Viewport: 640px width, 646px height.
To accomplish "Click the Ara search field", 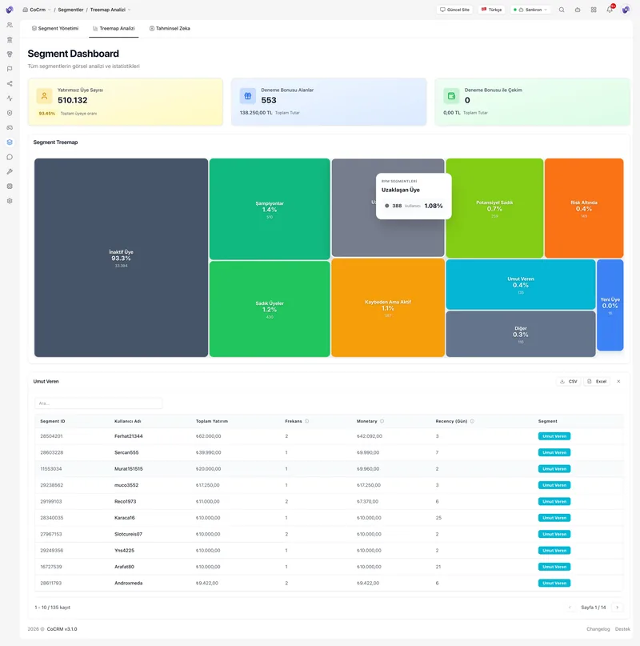I will tap(98, 403).
